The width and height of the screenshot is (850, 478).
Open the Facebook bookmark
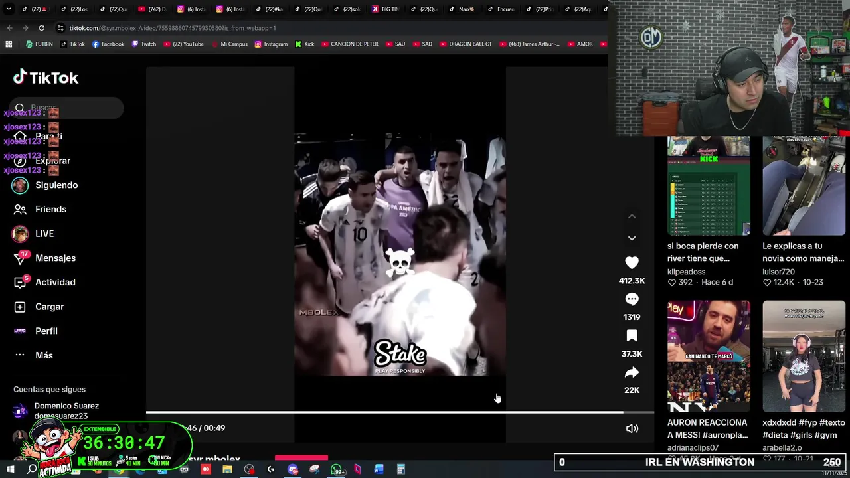click(108, 44)
